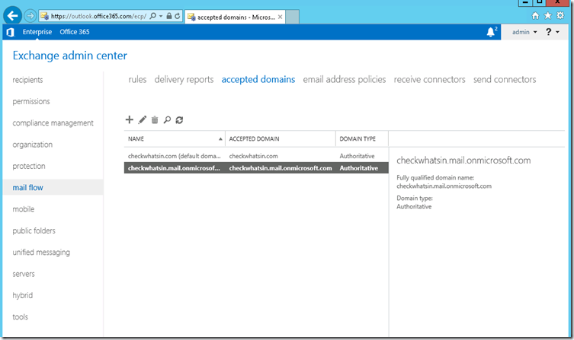Click Exchange admin center title

coord(70,56)
